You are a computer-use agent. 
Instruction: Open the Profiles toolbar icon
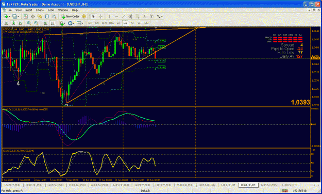pos(14,17)
